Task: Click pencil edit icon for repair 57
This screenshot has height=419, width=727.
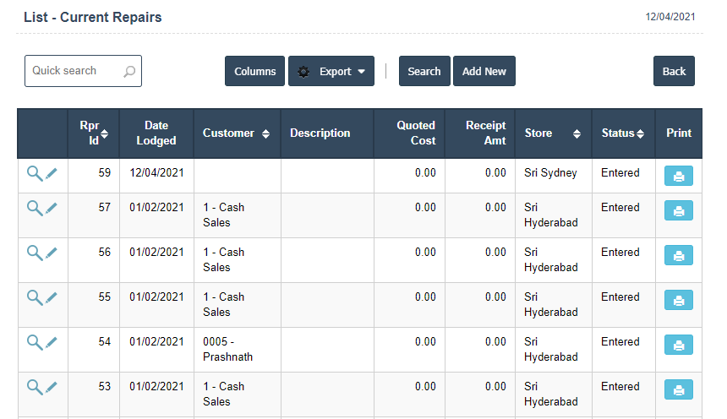Action: click(52, 208)
